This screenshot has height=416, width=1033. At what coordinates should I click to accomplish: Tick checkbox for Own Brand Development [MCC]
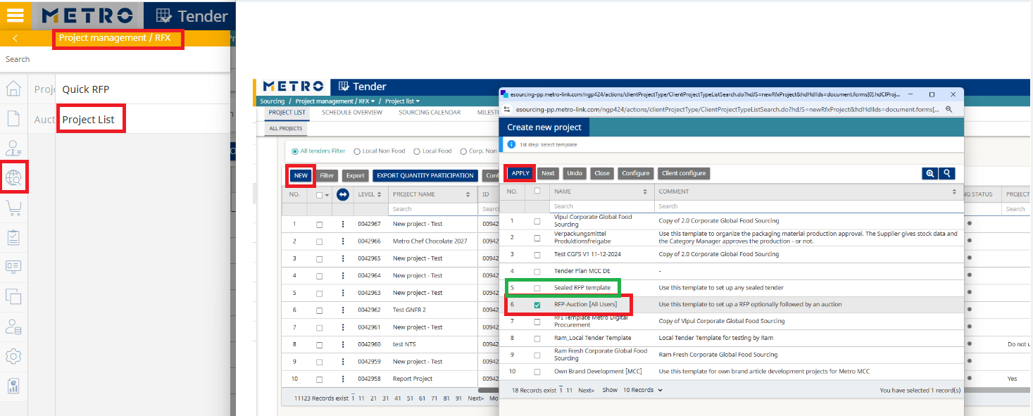pos(537,372)
